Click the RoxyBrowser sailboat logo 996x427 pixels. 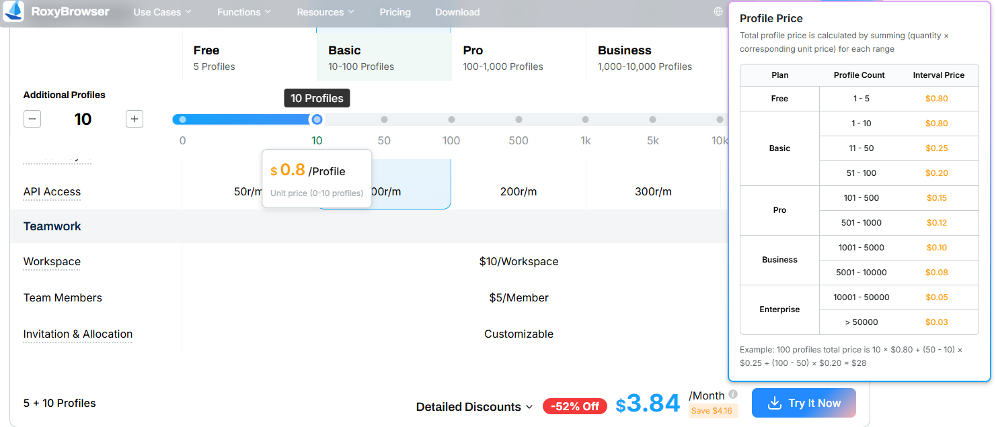click(x=14, y=11)
